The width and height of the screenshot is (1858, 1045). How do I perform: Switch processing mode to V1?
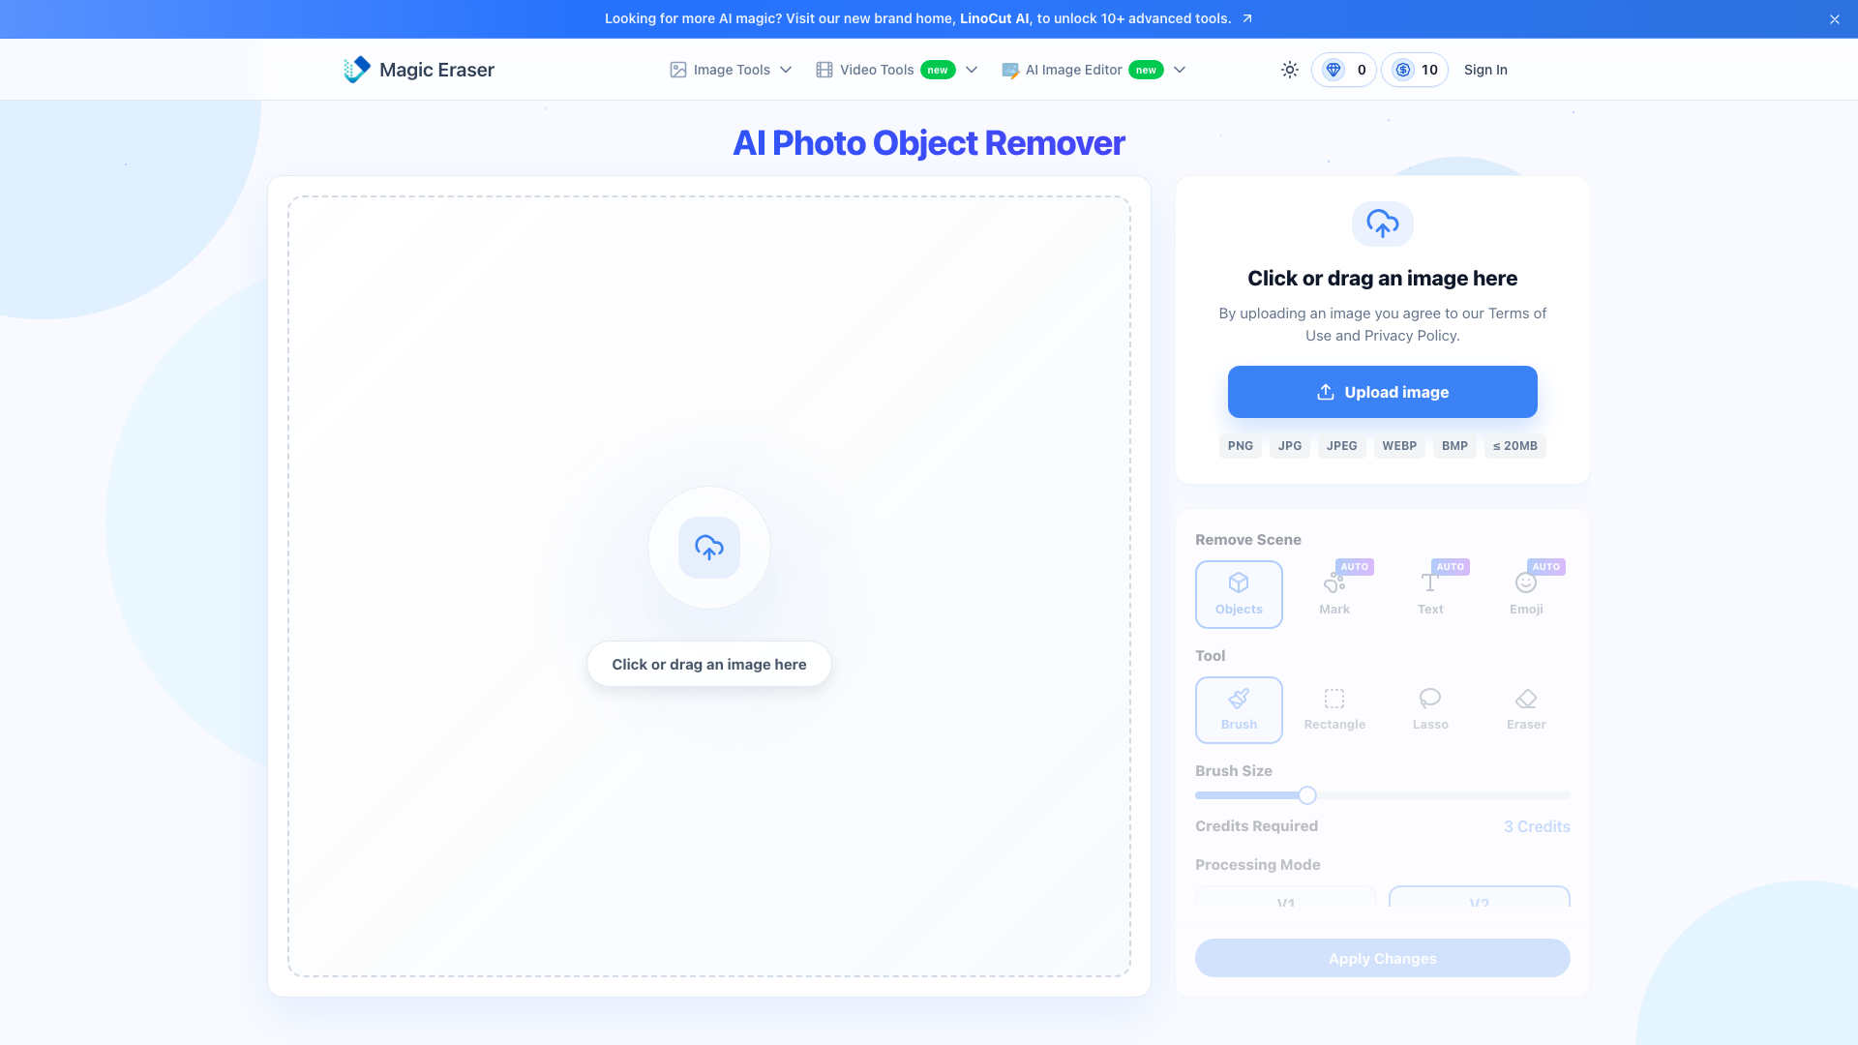point(1286,897)
